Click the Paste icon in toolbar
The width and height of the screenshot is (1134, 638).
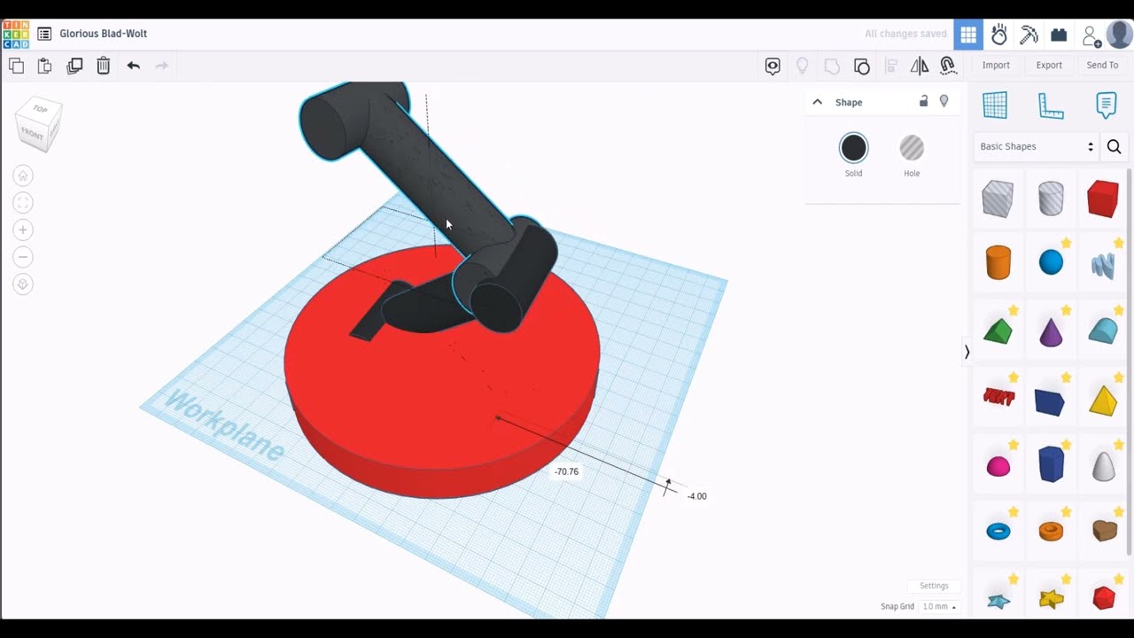coord(44,66)
